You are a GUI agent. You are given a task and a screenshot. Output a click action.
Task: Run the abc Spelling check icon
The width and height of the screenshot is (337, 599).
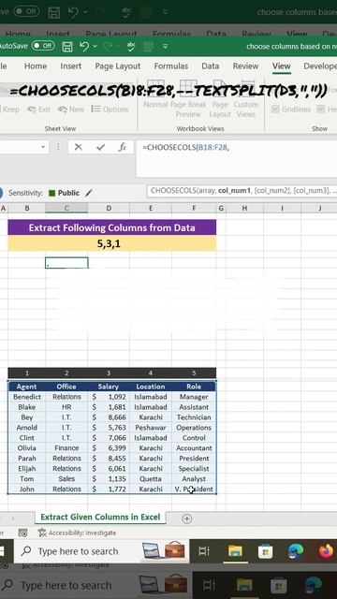131,46
